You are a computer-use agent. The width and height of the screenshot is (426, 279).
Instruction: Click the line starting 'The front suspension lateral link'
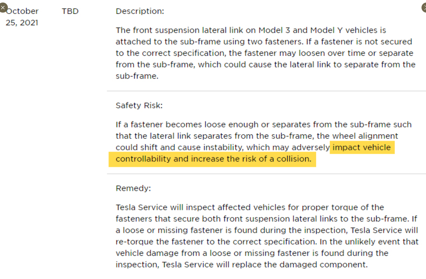[251, 30]
